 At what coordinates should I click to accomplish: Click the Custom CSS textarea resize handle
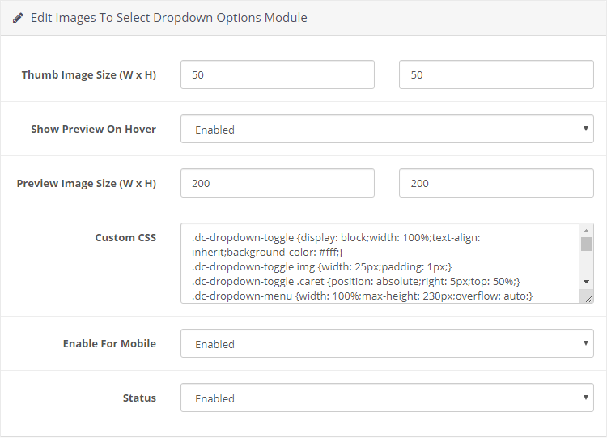click(x=588, y=297)
